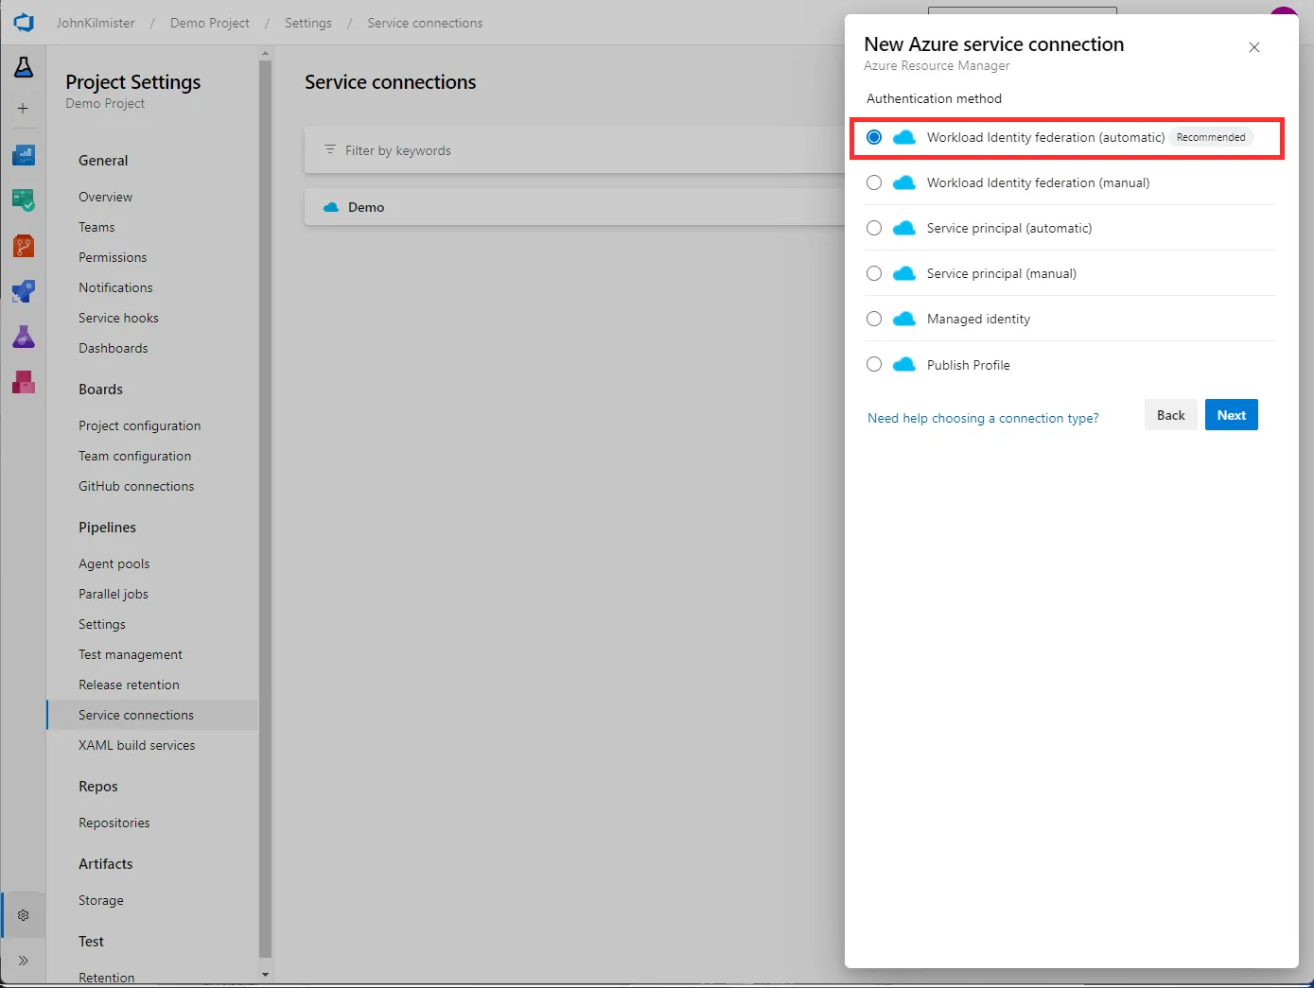1314x988 pixels.
Task: Select Managed identity radio button
Action: tap(874, 319)
